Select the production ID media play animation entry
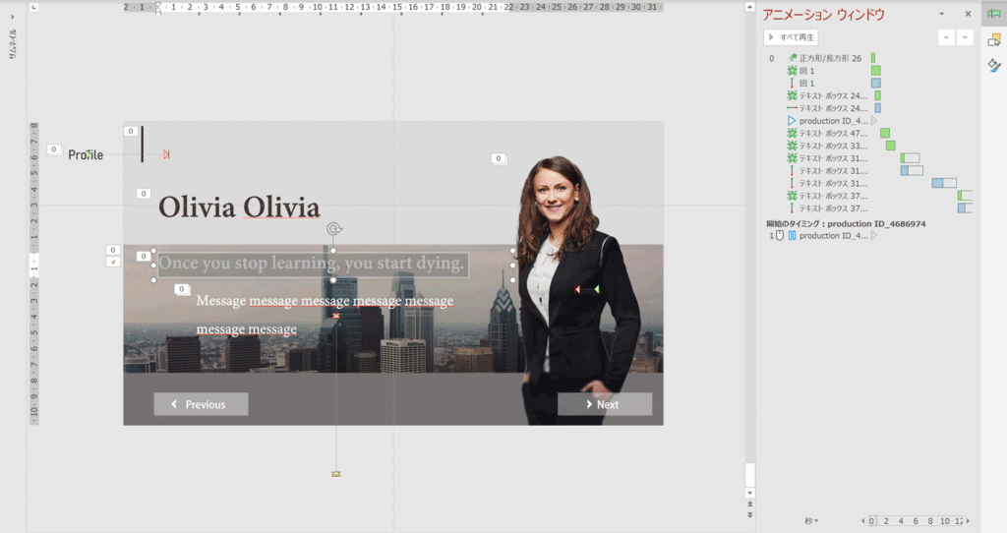This screenshot has width=1007, height=533. pos(833,121)
